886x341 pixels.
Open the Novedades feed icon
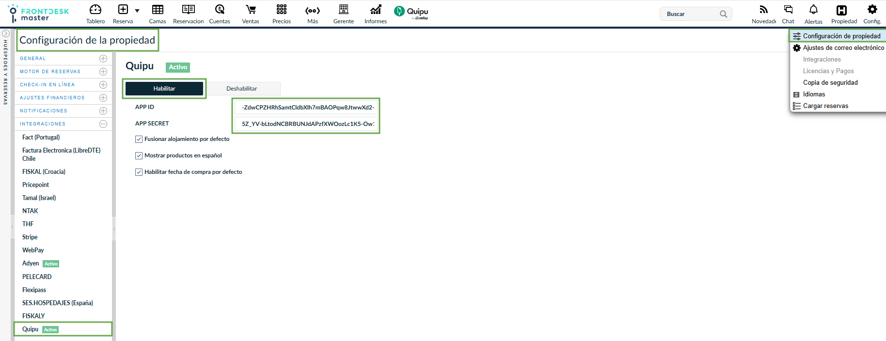(x=764, y=10)
